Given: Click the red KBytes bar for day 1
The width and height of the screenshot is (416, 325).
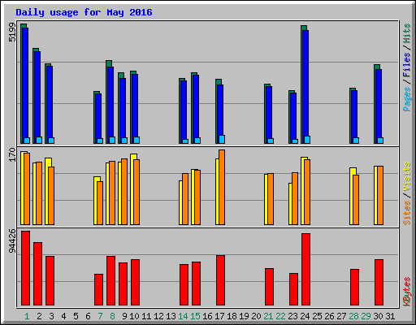Looking at the screenshot, I should (25, 268).
